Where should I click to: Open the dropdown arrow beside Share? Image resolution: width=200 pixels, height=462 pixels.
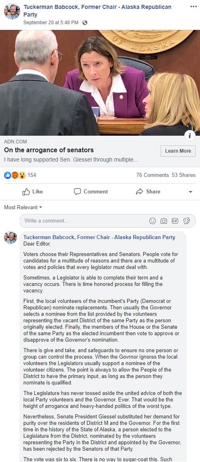click(190, 192)
